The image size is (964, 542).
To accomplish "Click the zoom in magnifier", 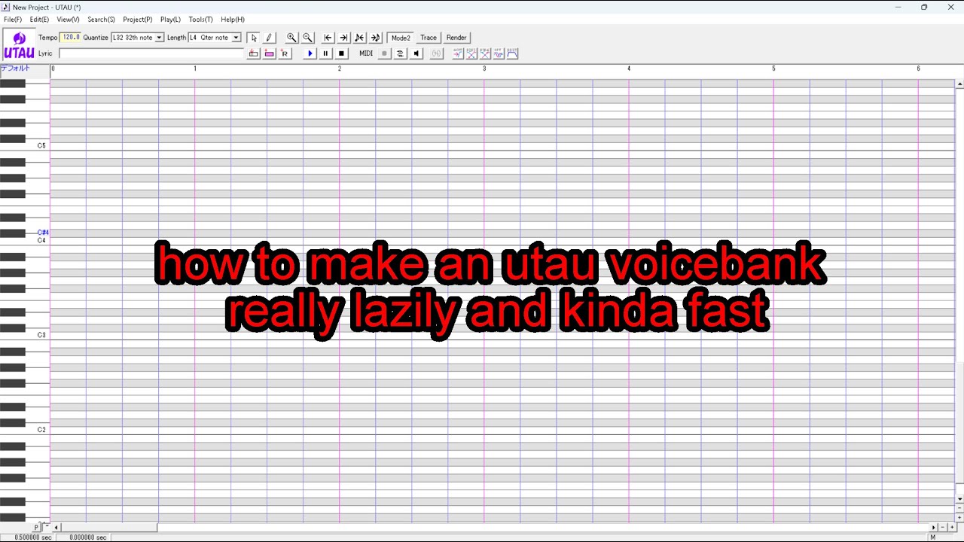I will 291,38.
